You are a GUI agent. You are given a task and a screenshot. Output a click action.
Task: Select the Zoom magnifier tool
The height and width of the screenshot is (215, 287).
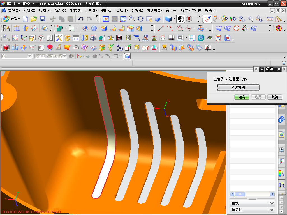(132, 19)
